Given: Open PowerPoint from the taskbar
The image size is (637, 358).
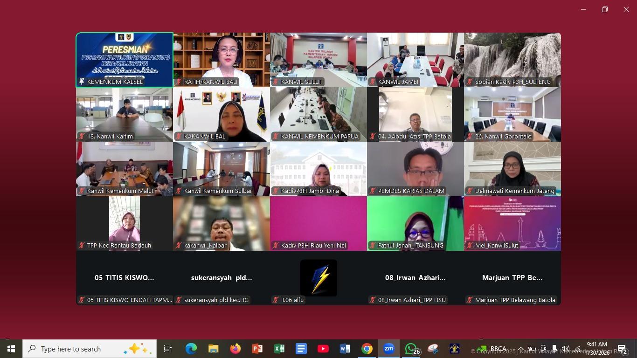Looking at the screenshot, I should [x=257, y=349].
